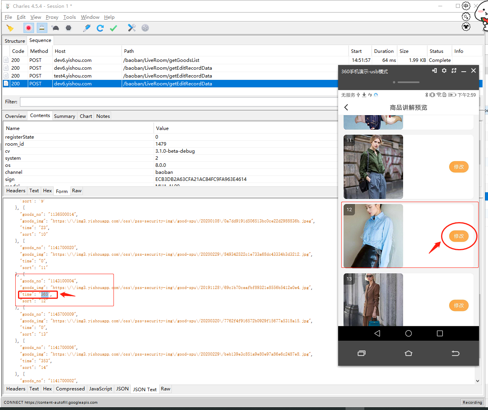The height and width of the screenshot is (410, 488).
Task: Click product image 12 blue shirt
Action: [373, 236]
